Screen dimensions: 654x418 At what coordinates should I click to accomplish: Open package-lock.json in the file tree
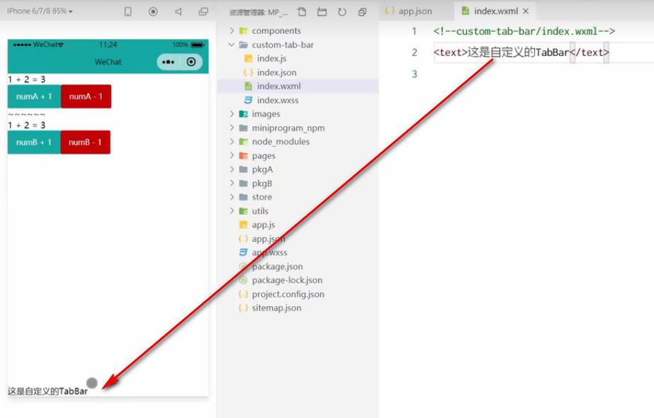(287, 280)
